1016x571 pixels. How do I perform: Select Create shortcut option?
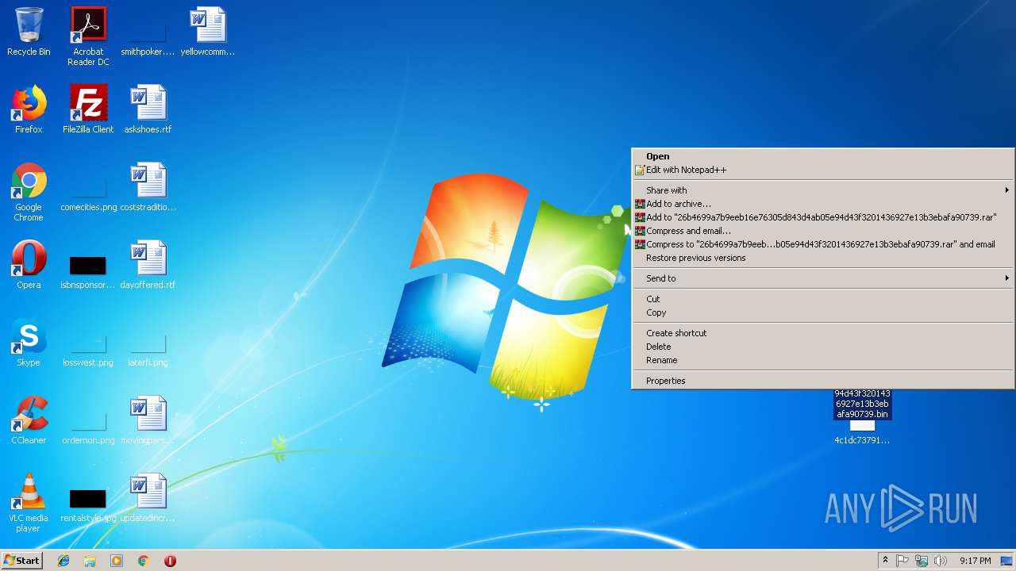point(823,333)
